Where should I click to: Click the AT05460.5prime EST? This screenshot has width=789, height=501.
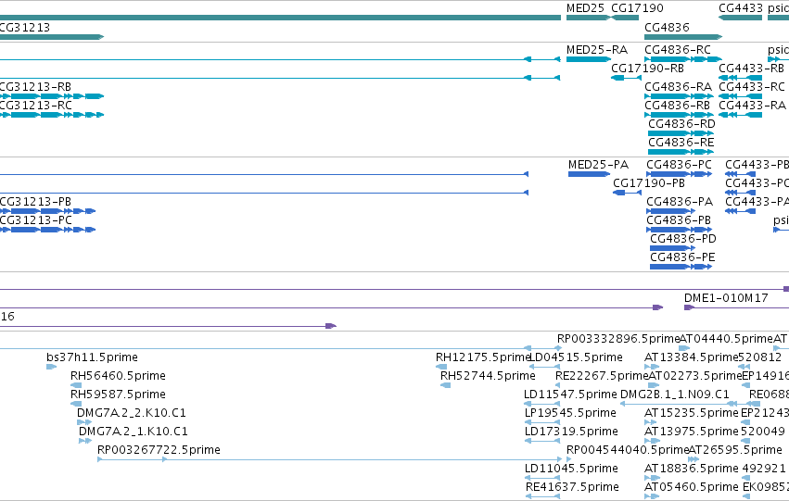tap(652, 496)
